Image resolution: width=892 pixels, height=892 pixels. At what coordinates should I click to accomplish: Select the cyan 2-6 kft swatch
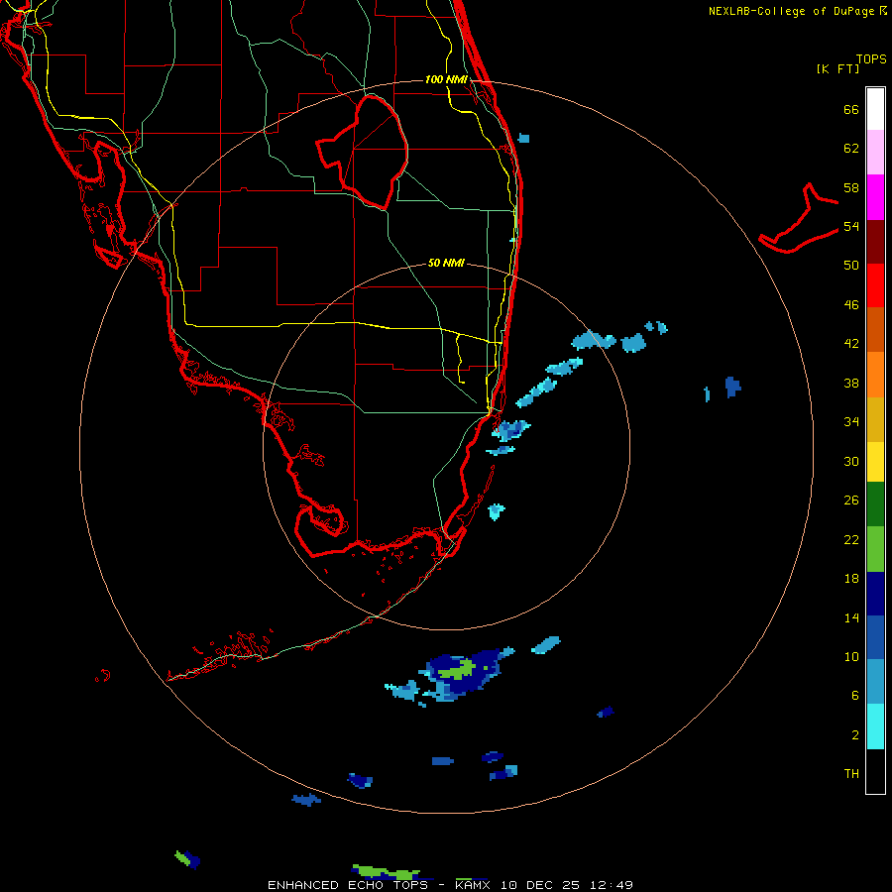click(x=875, y=726)
